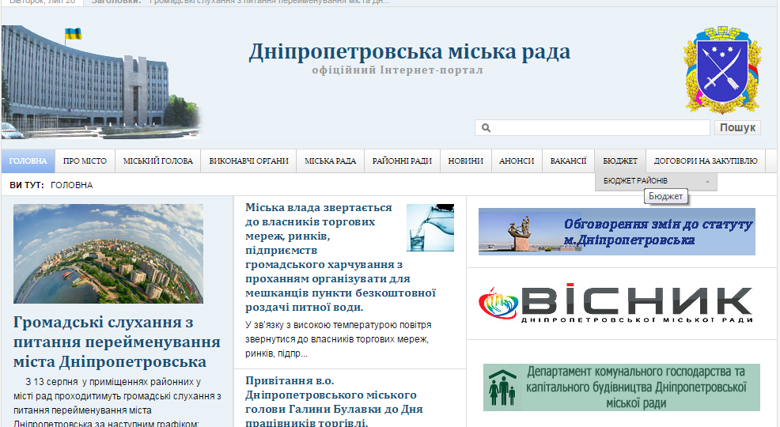Select the ГОЛОВНА menu tab

(28, 161)
